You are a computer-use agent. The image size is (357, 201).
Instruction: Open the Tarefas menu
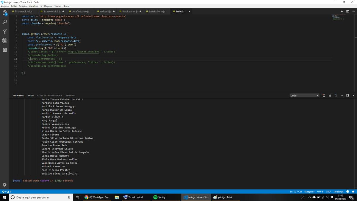(58, 6)
